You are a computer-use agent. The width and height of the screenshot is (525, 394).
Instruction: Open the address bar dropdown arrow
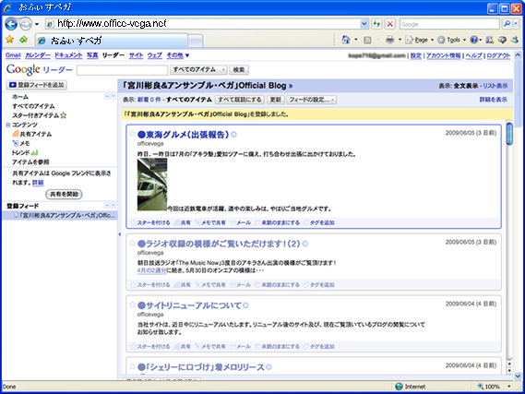pos(364,24)
